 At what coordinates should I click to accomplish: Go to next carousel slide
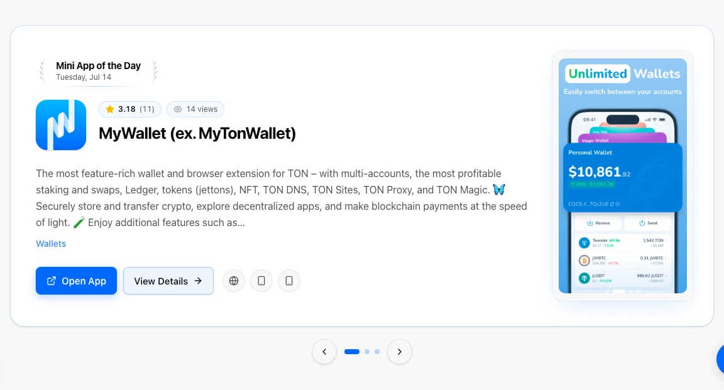coord(400,352)
